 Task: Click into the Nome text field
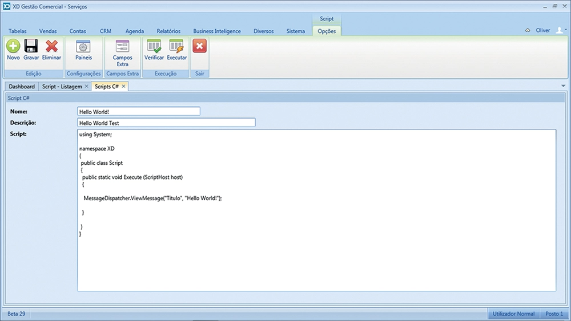tap(139, 112)
